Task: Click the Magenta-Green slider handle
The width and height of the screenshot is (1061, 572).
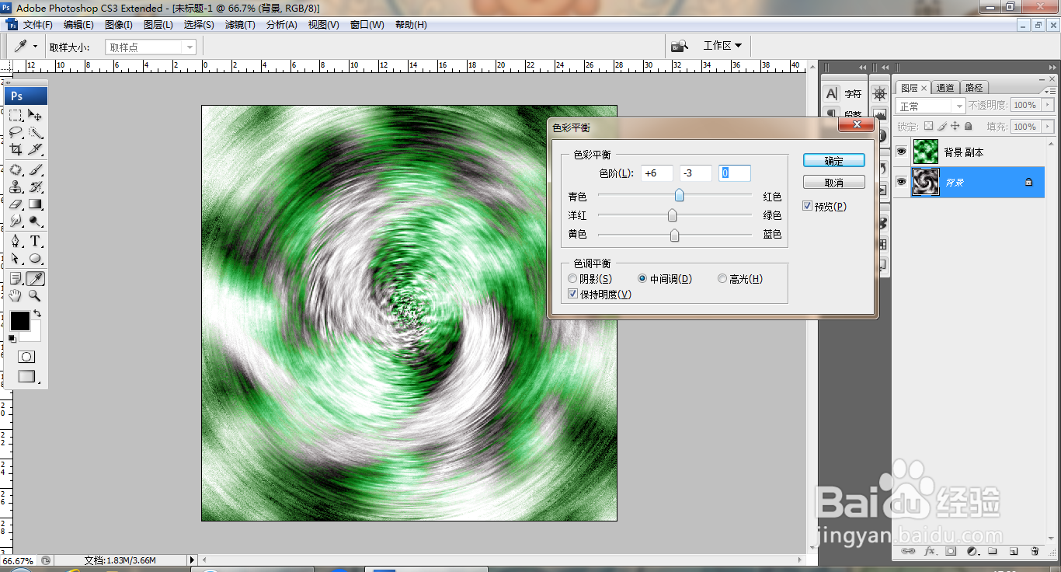Action: (673, 215)
